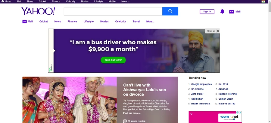Open the Finance navigation tab
The width and height of the screenshot is (271, 123).
pos(72,22)
